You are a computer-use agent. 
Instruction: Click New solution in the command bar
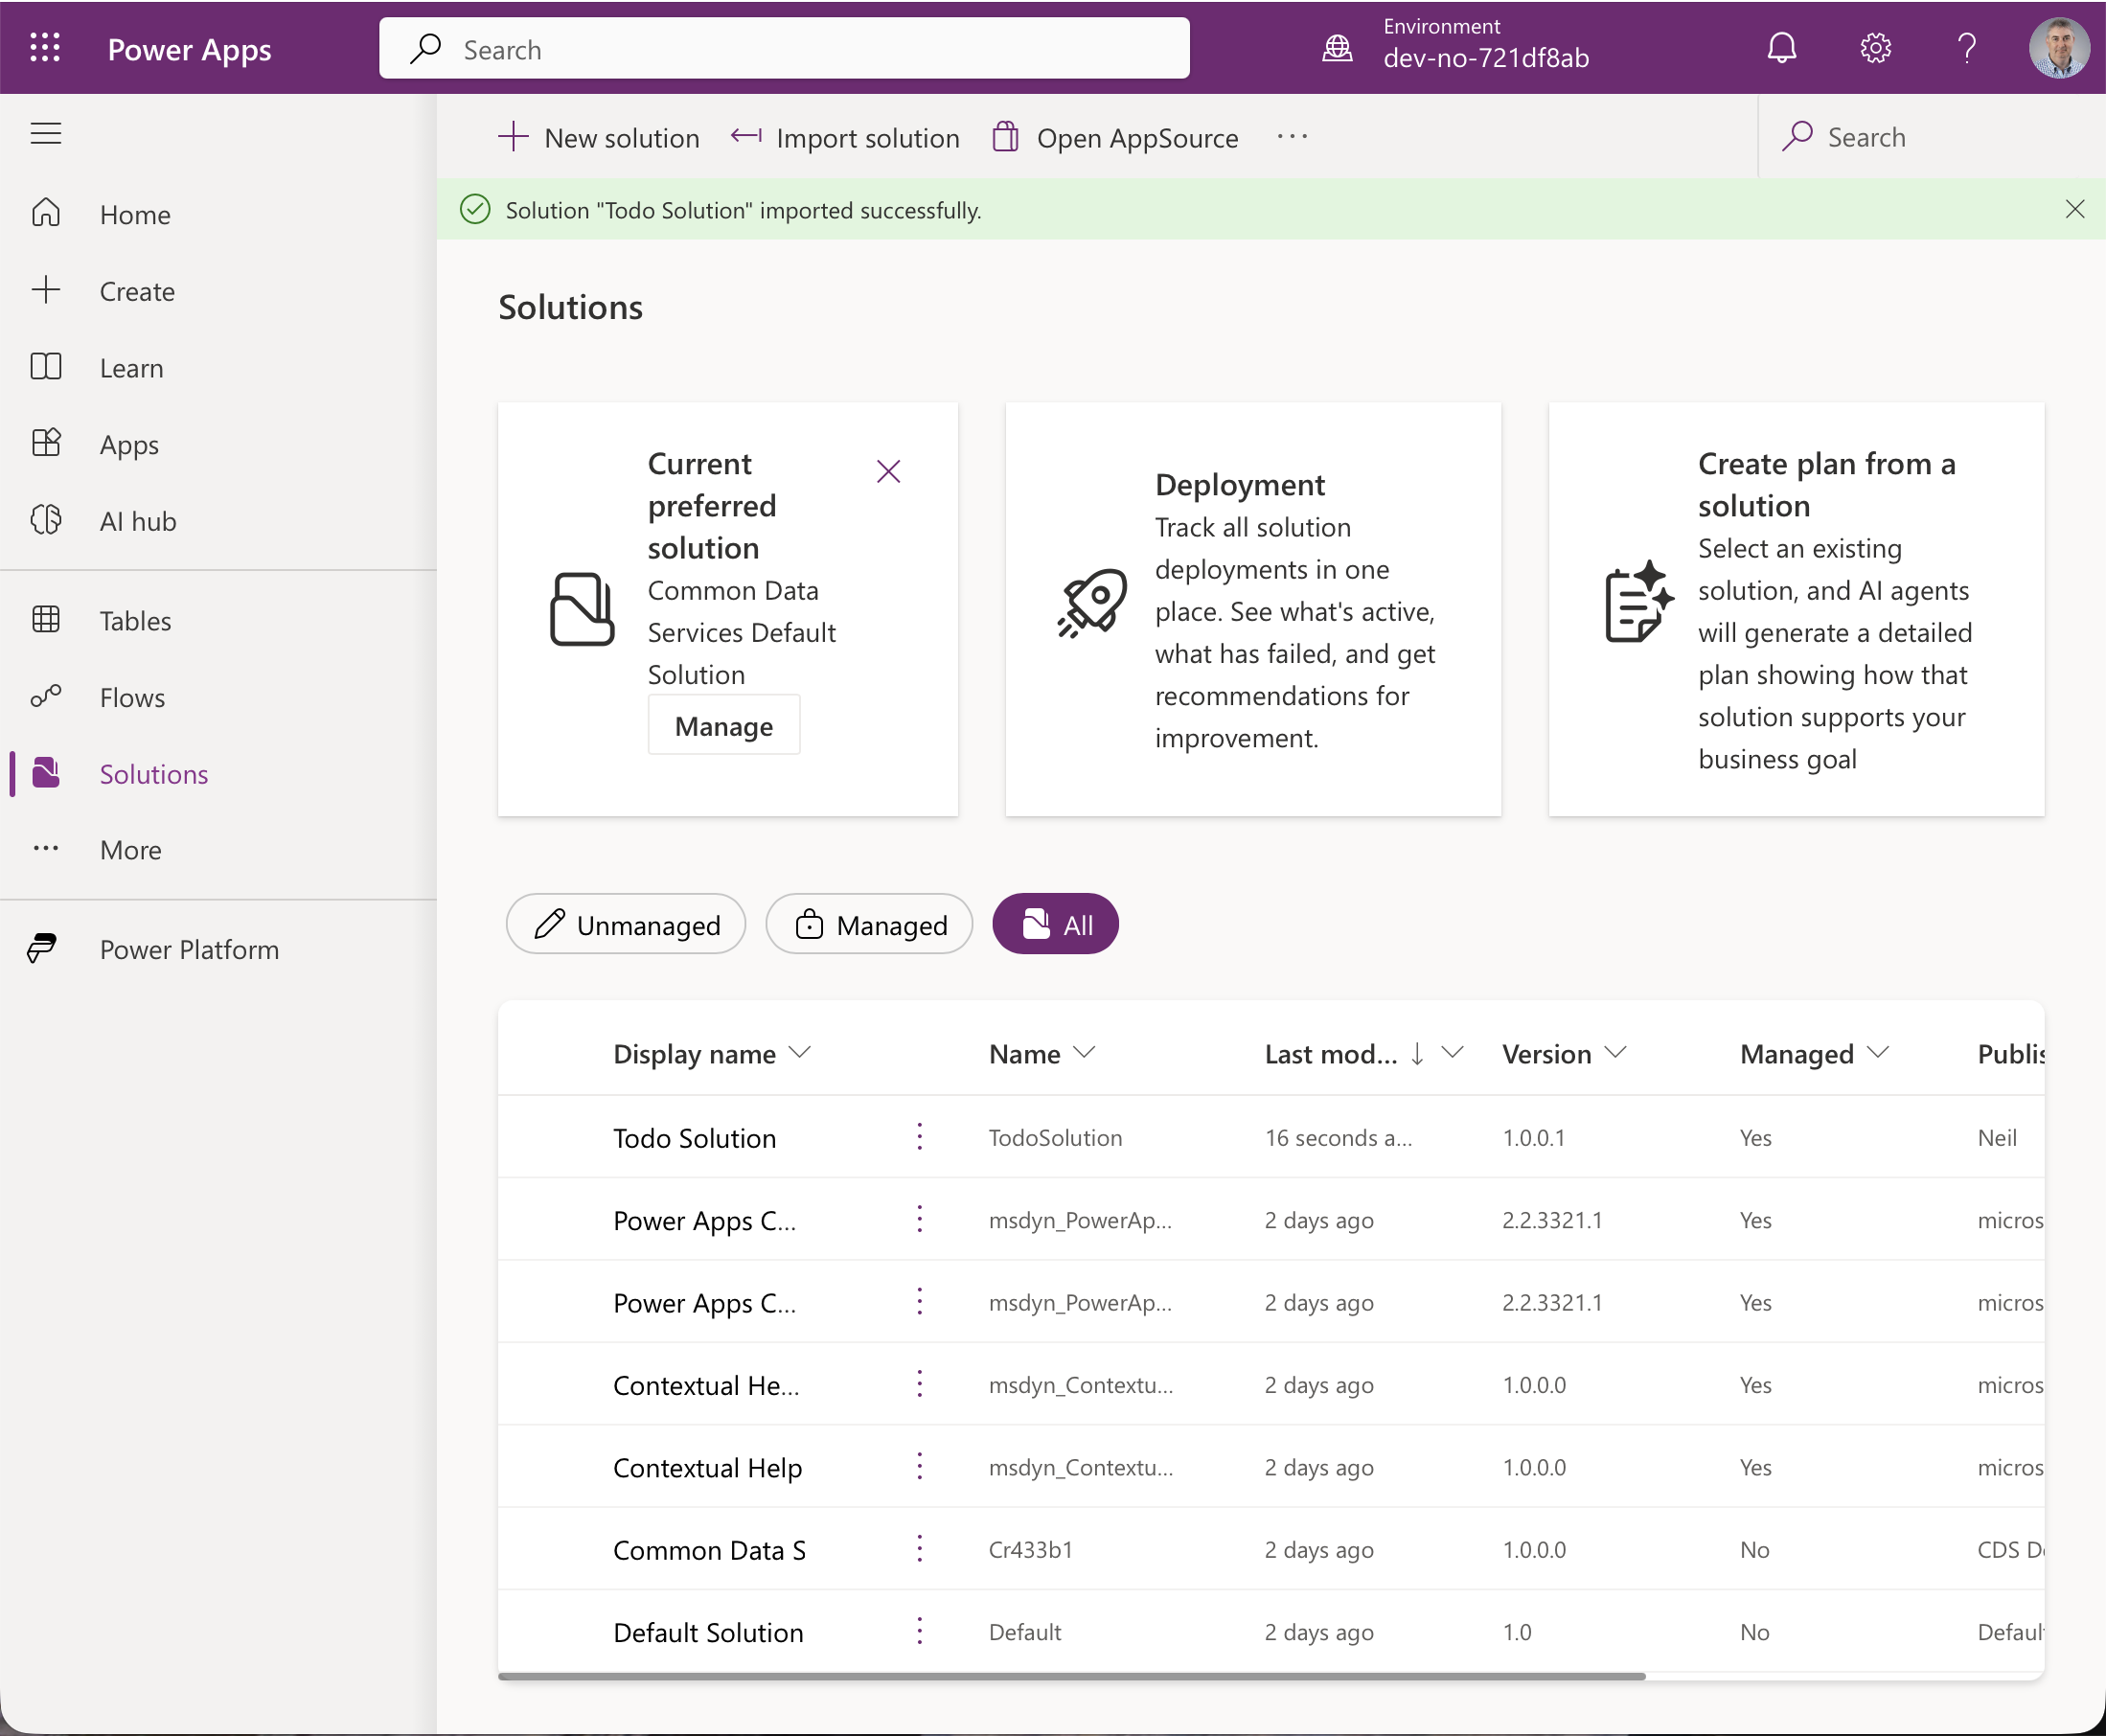click(x=599, y=137)
